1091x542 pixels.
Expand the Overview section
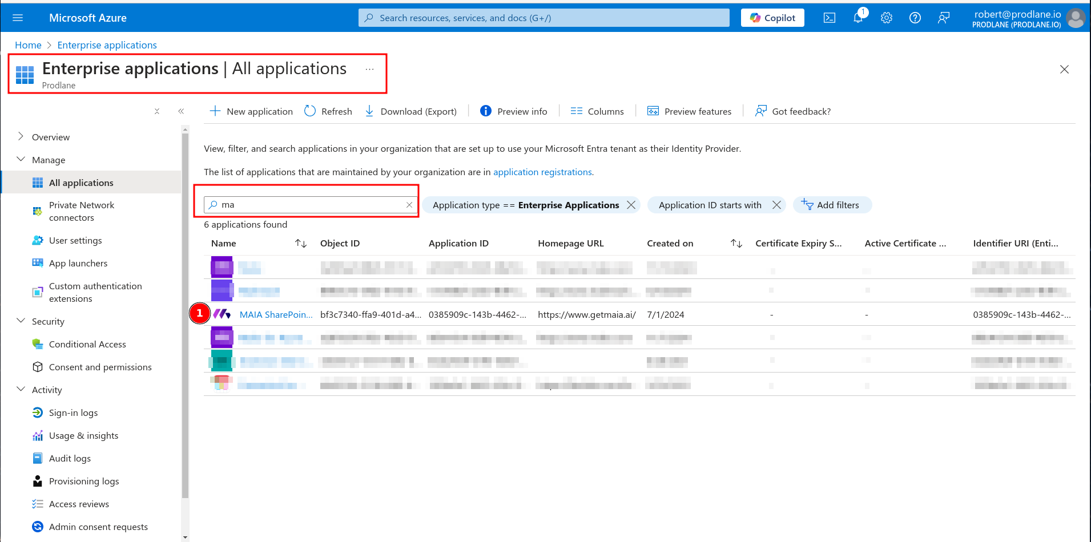21,136
